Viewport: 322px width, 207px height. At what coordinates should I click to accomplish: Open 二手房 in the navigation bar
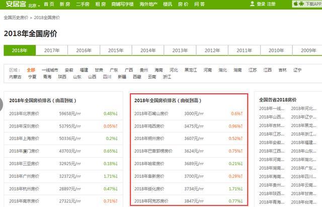pyautogui.click(x=83, y=4)
